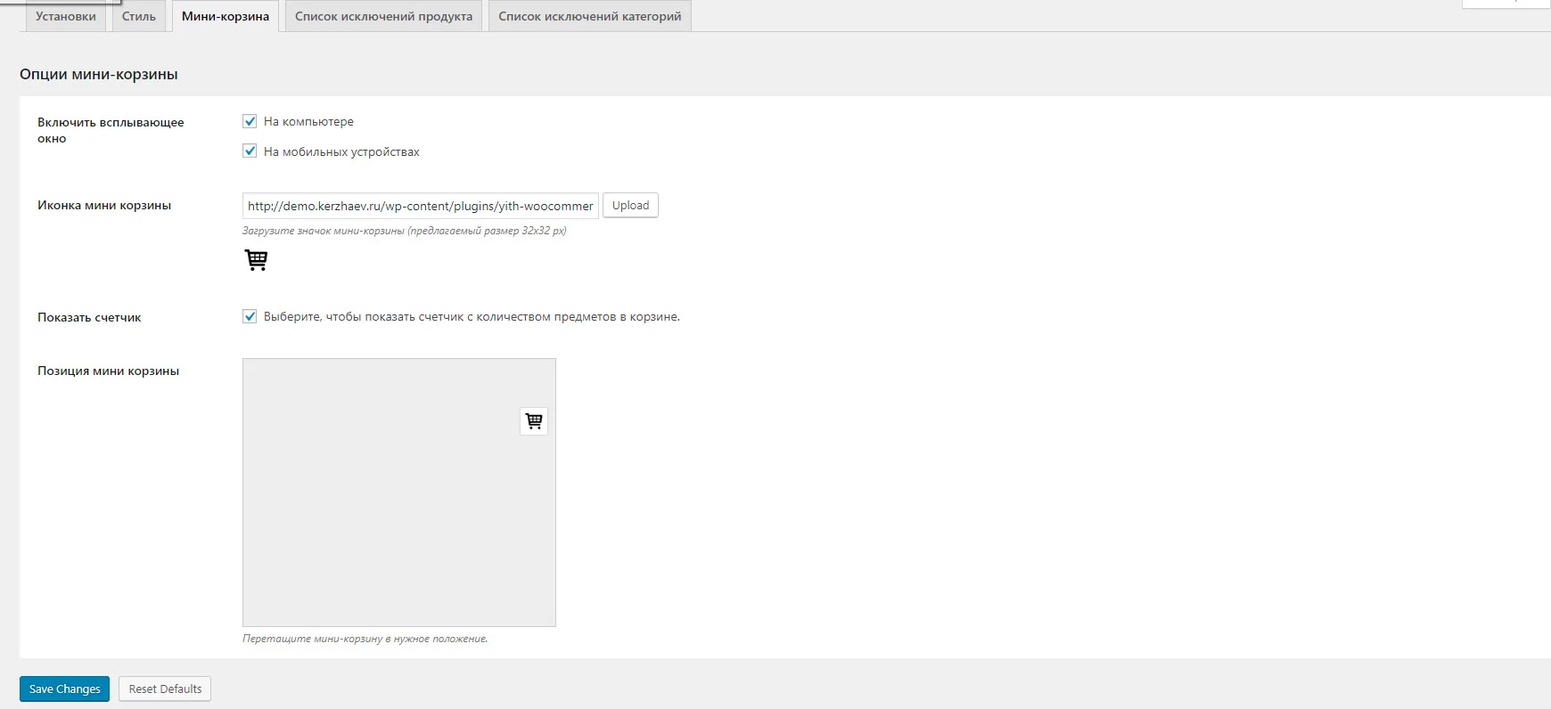Click the uploaded cart icon preview image
Screen dimensions: 1551x709
click(256, 259)
